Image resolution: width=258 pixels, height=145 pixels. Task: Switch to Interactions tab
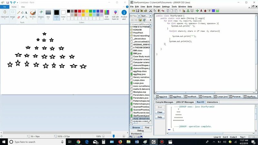[212, 102]
